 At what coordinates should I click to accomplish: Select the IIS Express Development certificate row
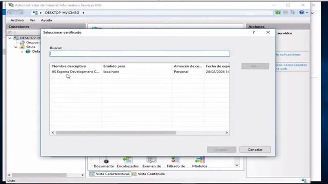coord(140,72)
